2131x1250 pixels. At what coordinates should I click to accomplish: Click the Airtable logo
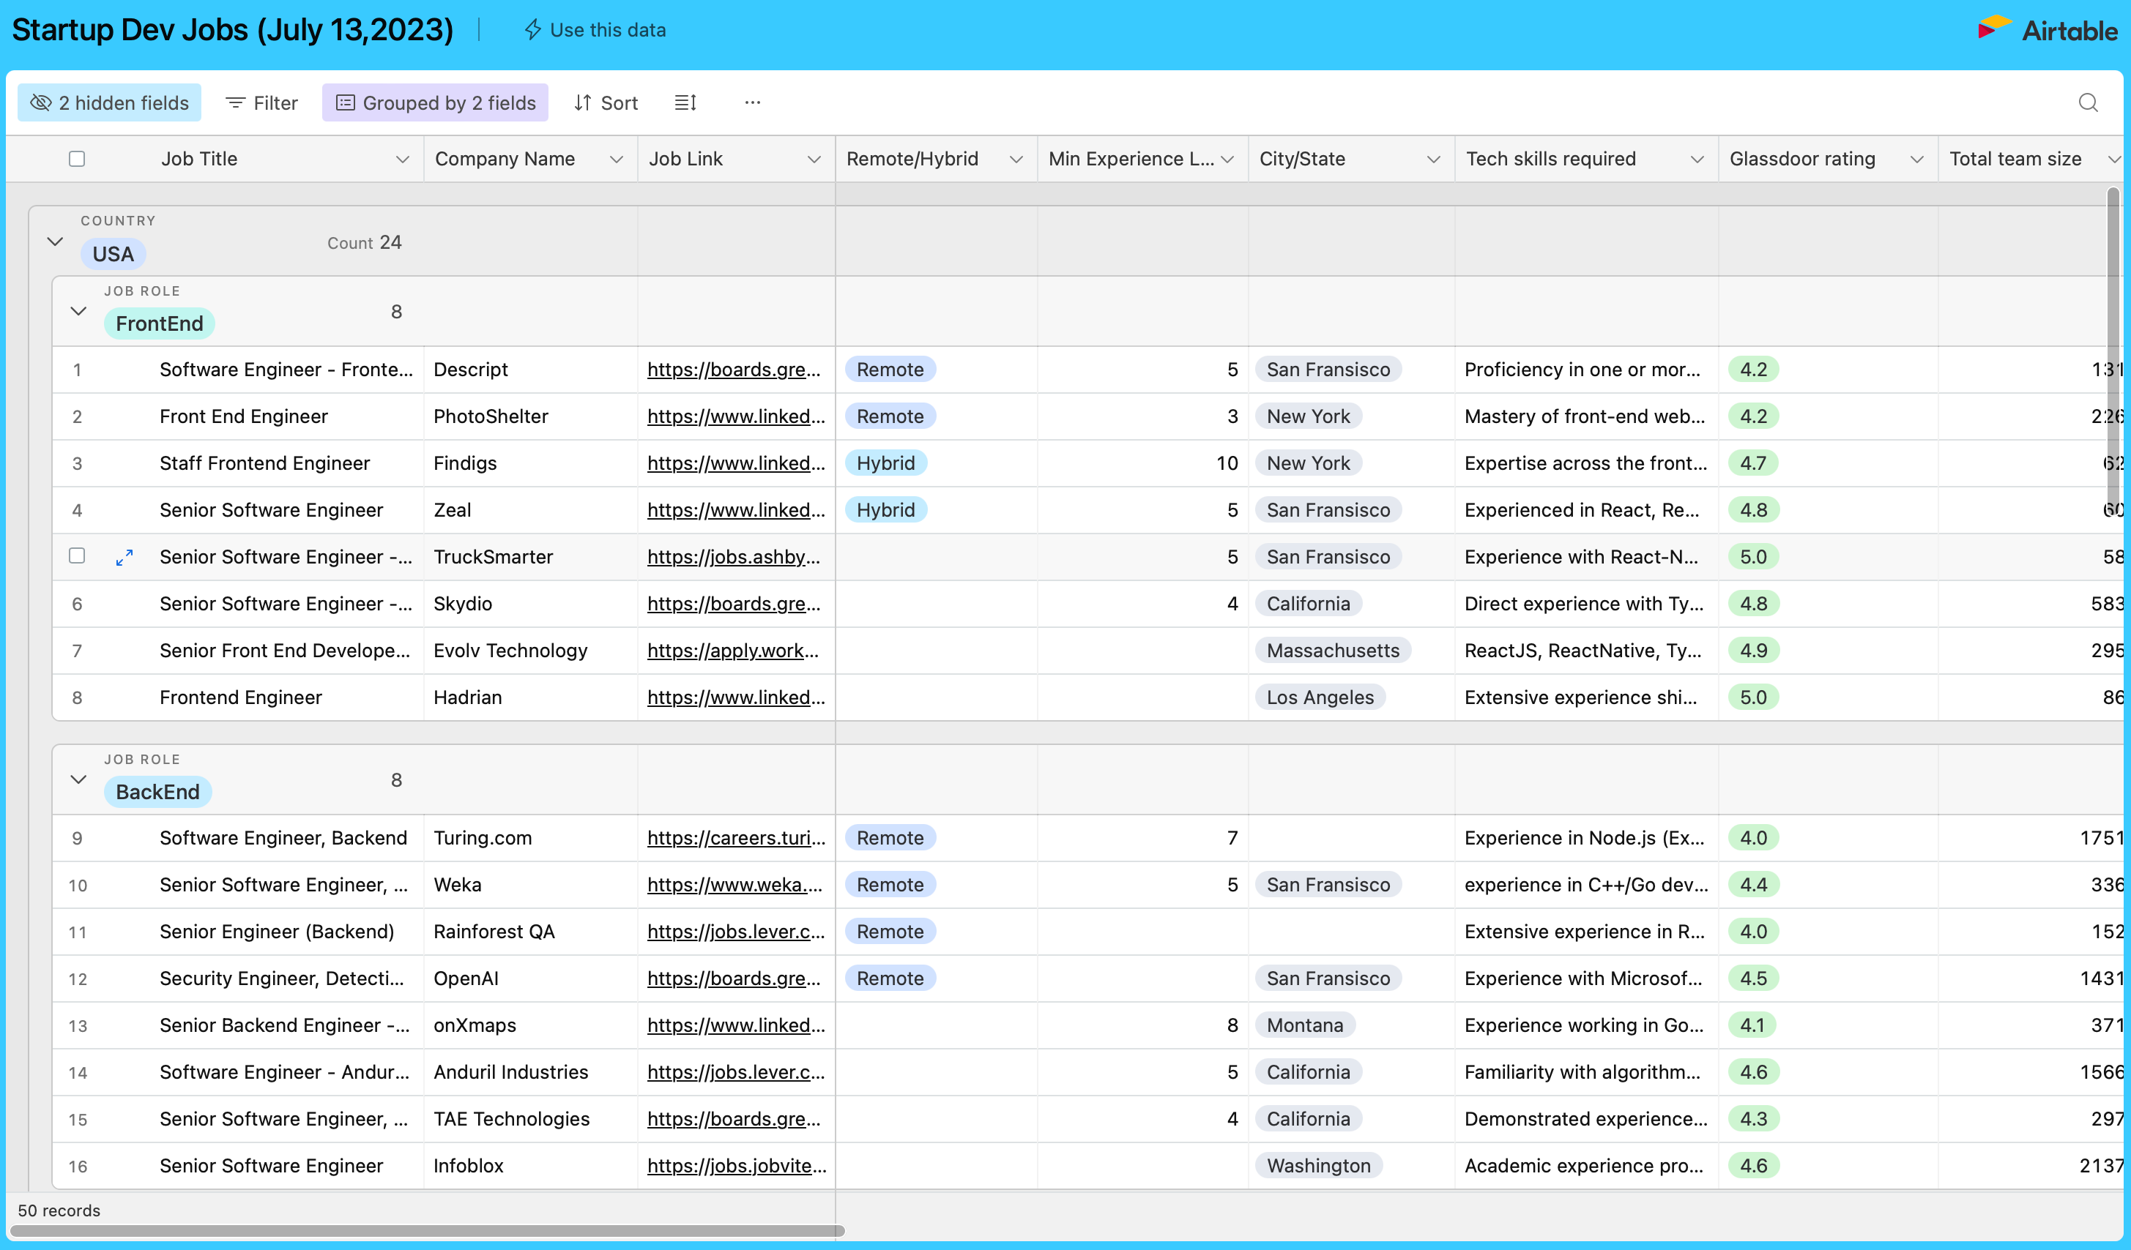pyautogui.click(x=2048, y=29)
